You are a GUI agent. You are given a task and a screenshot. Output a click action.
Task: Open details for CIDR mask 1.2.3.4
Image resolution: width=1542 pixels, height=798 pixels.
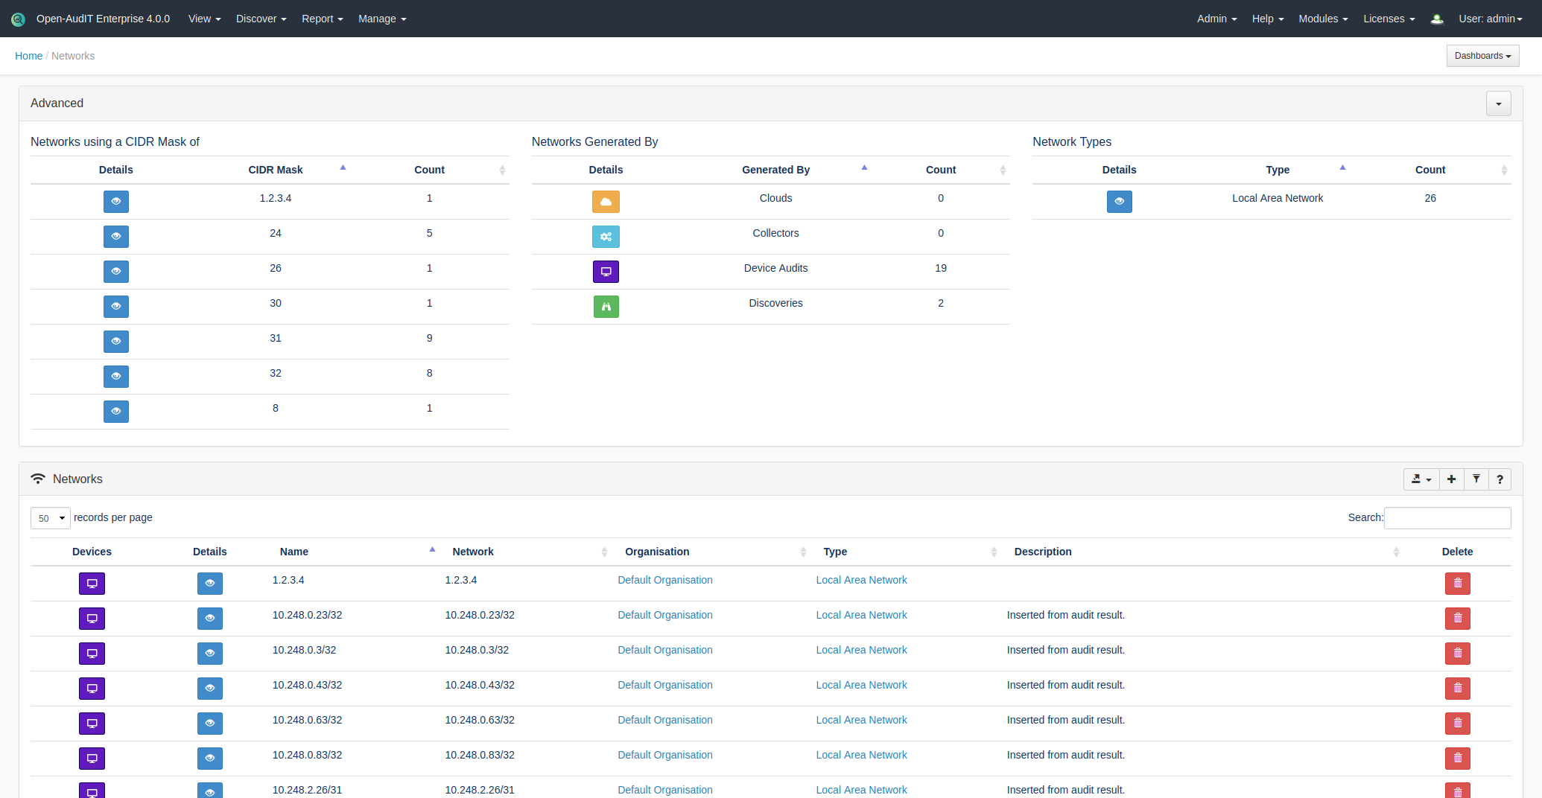click(115, 202)
